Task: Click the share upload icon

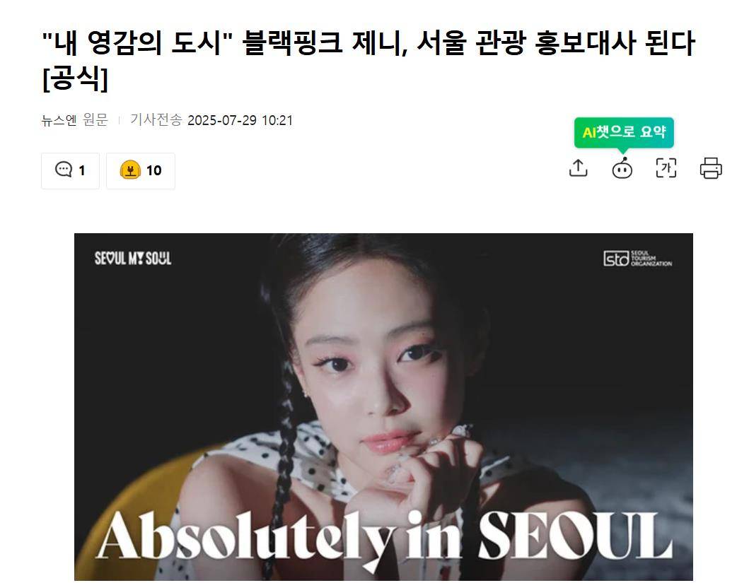Action: coord(578,167)
